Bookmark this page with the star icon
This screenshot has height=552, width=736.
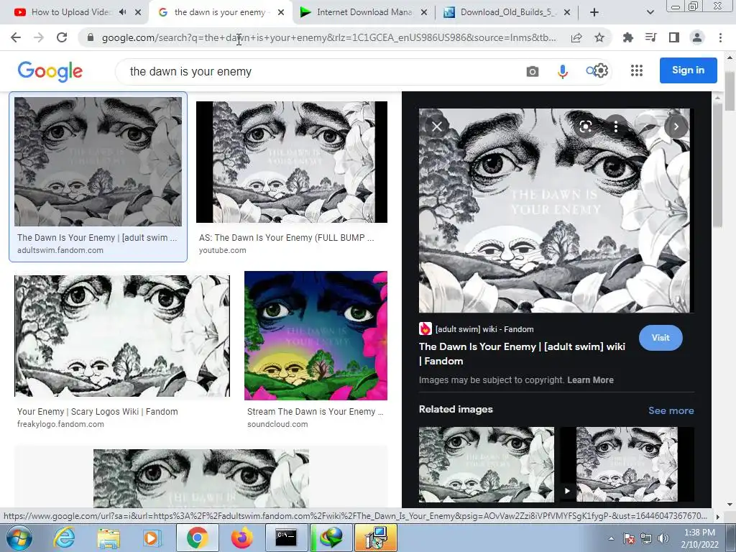click(599, 37)
